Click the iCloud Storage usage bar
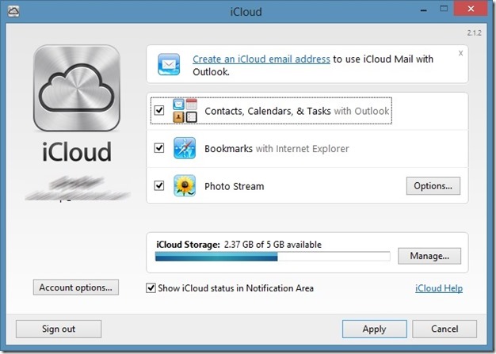This screenshot has height=354, width=496. pos(273,257)
